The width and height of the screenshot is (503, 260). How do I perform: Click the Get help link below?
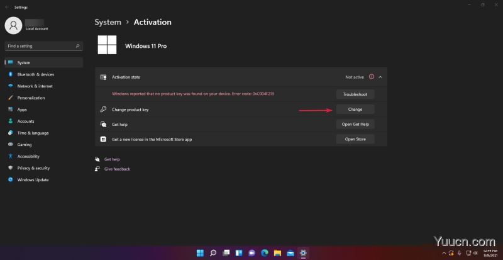pos(112,159)
